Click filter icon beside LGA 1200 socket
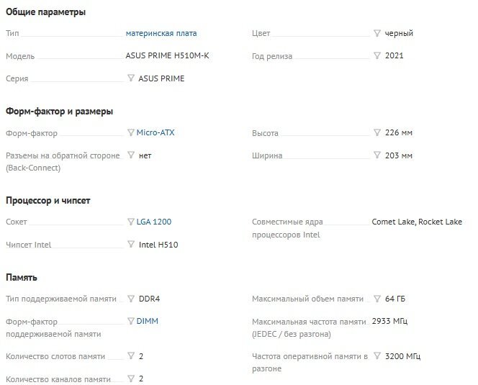 point(130,222)
